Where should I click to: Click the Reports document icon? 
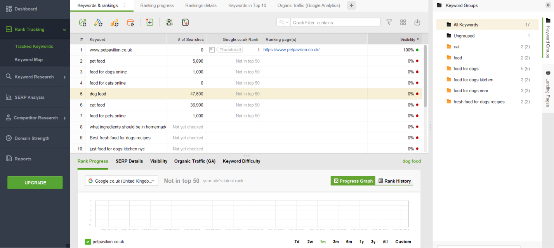coord(9,159)
